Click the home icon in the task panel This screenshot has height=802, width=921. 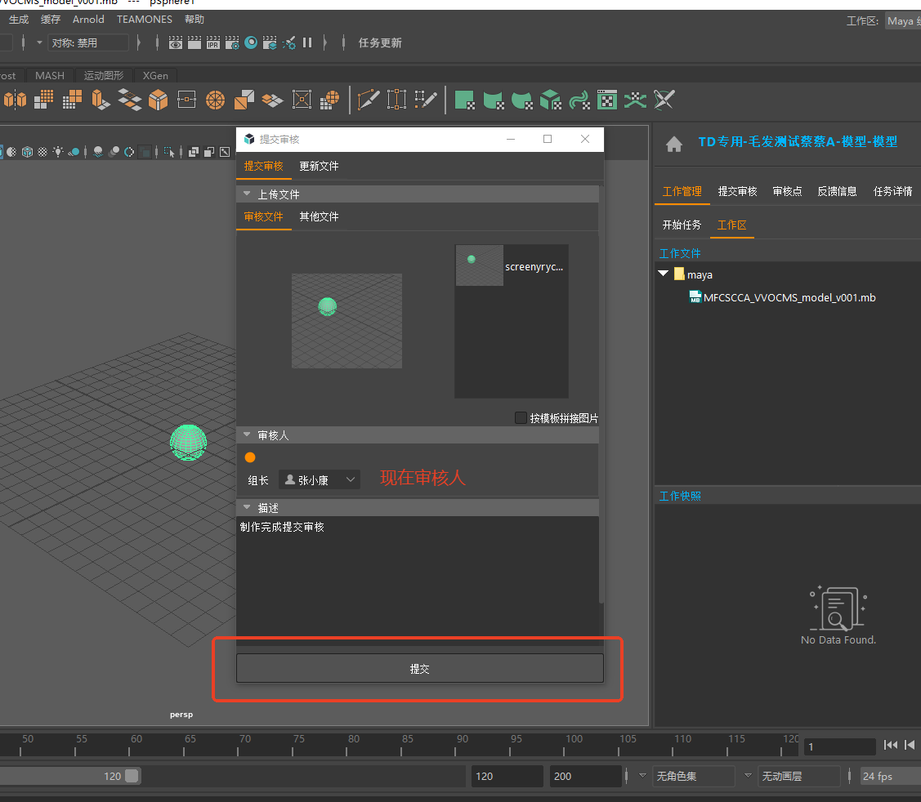tap(674, 144)
